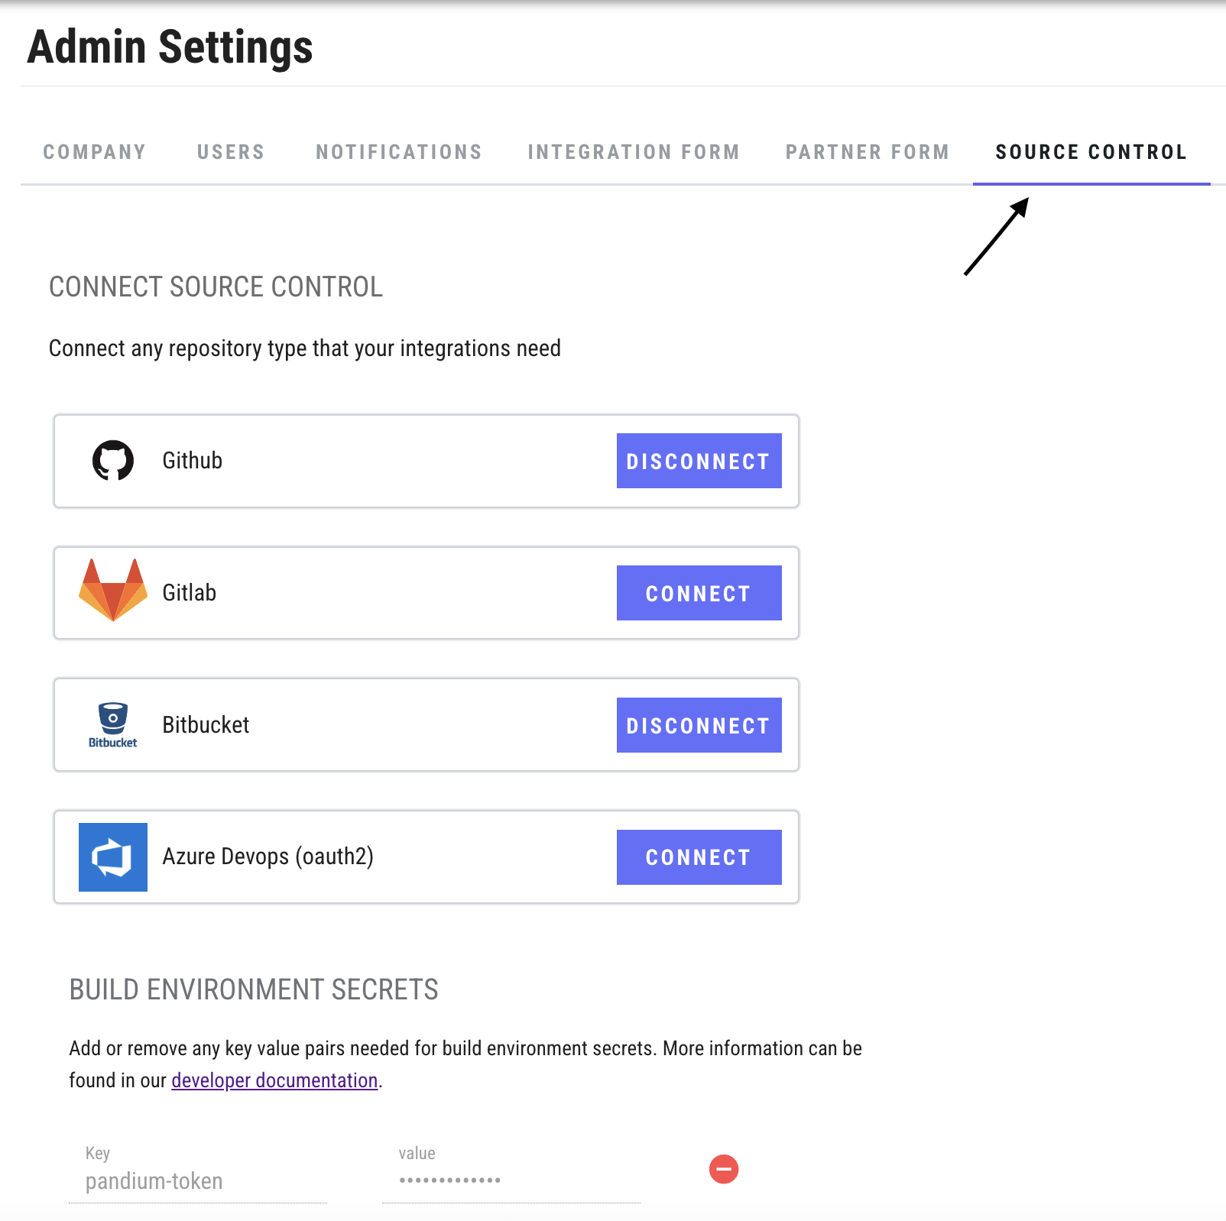Switch to the Users tab

tap(231, 152)
